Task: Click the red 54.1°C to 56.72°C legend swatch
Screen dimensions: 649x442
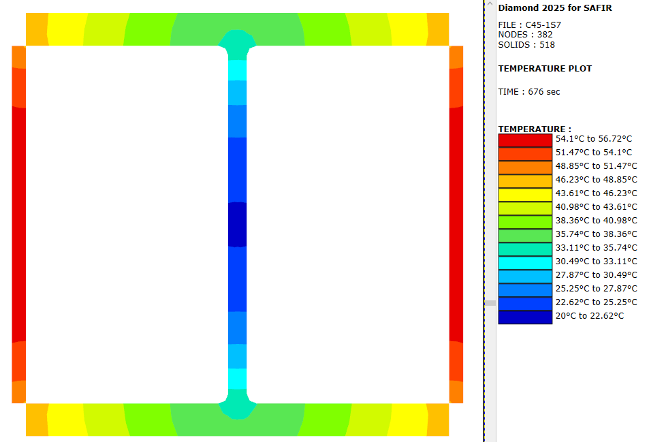Action: pyautogui.click(x=524, y=140)
